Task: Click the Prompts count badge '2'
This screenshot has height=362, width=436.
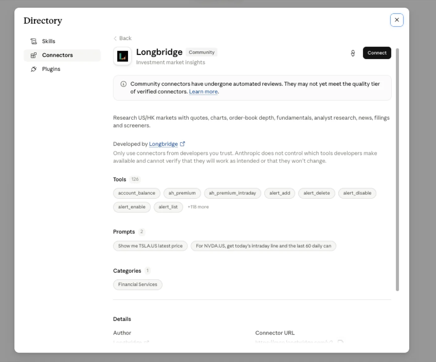Action: point(142,232)
